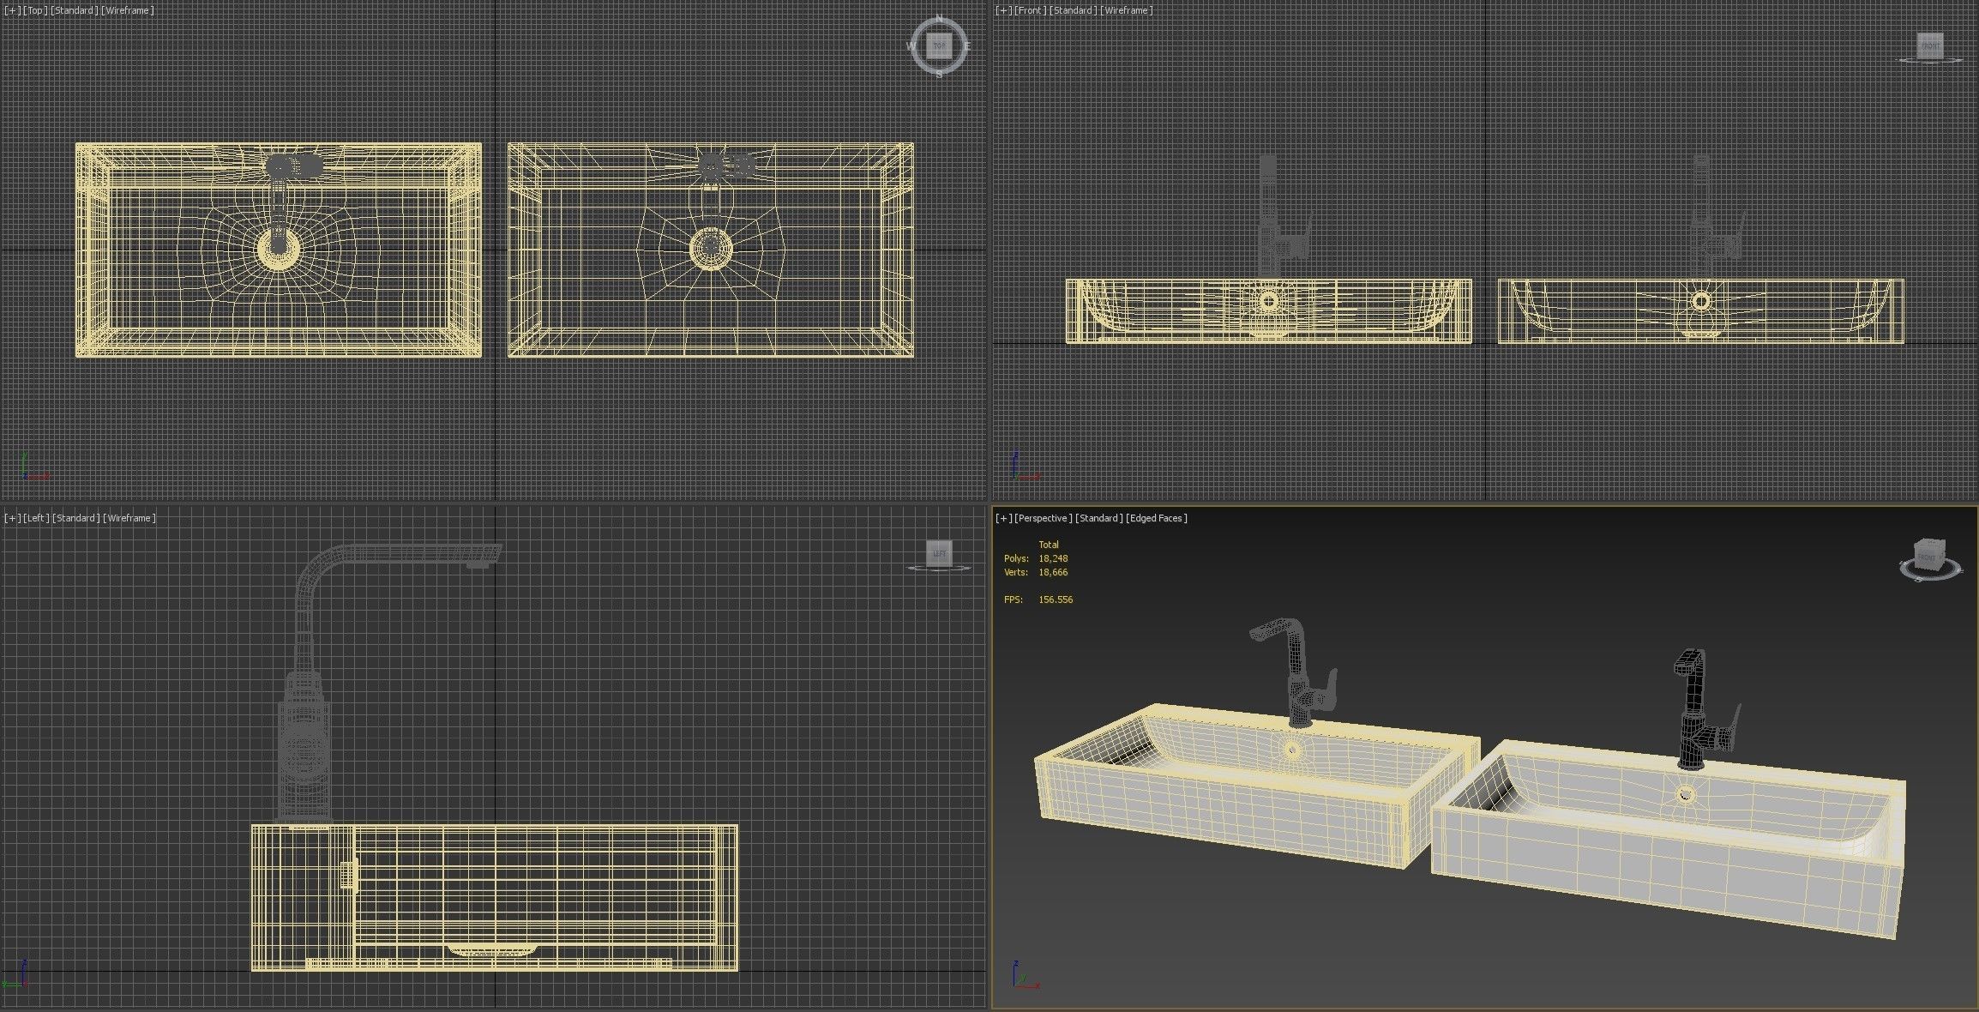Open the [Perspective] point-of-view label menu
This screenshot has width=1979, height=1012.
point(1043,518)
